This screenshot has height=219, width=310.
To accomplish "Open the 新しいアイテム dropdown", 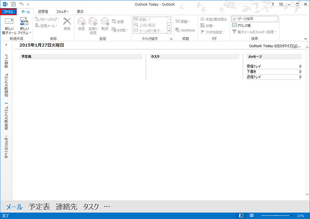I will 24,26.
